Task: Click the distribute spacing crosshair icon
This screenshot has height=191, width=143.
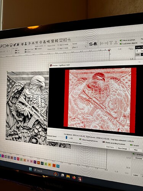Action: click(x=69, y=40)
